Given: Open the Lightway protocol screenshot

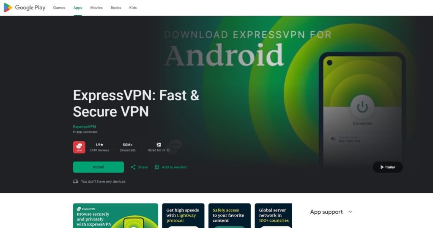Looking at the screenshot, I should [183, 216].
